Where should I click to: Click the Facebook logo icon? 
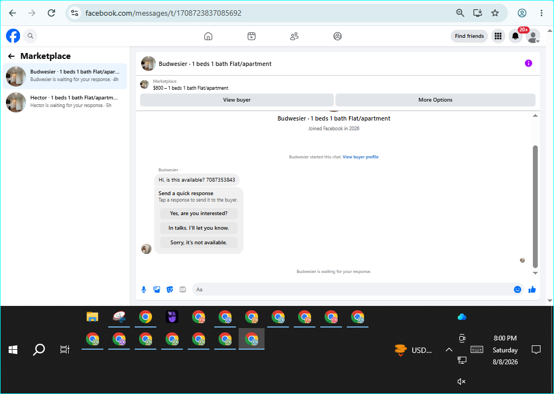tap(13, 36)
